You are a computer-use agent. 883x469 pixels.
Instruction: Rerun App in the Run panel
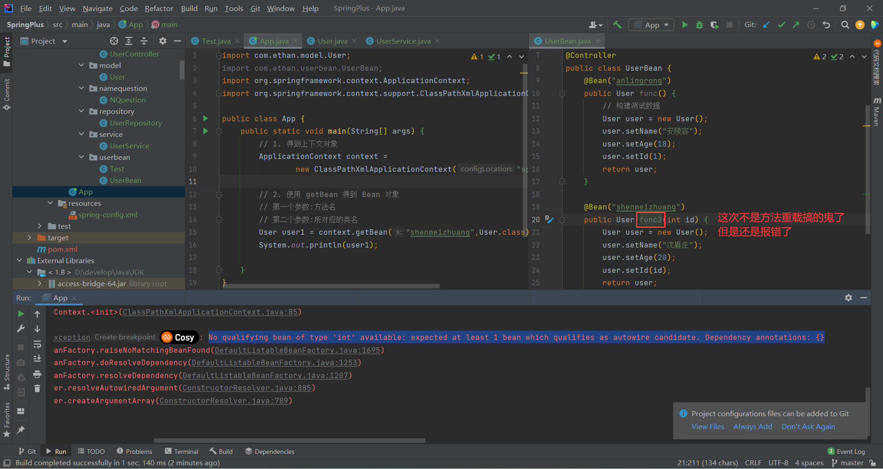21,314
